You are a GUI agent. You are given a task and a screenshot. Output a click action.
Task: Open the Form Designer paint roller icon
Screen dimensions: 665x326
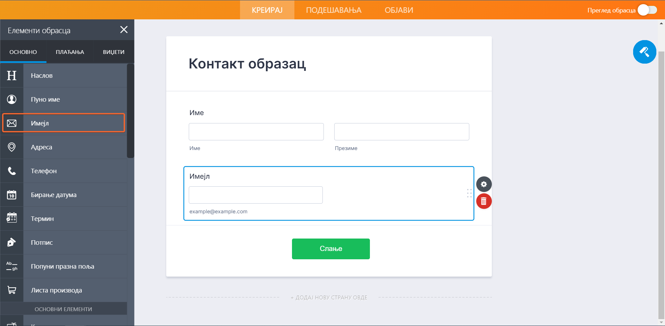[x=644, y=52]
